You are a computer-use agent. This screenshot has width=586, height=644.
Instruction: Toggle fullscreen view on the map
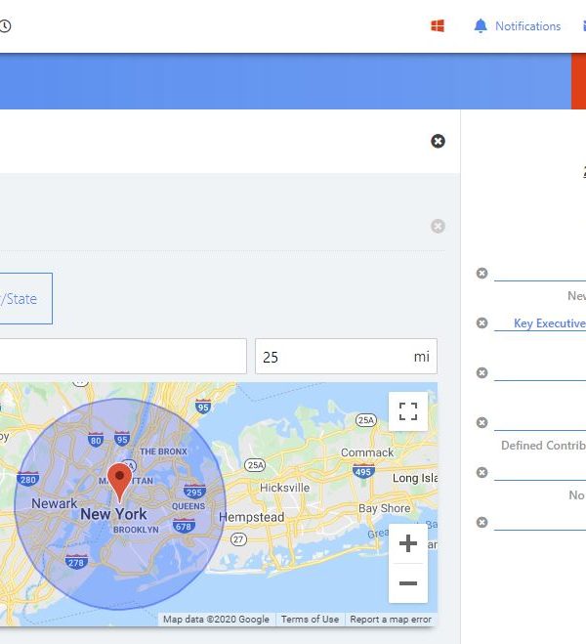pos(408,411)
